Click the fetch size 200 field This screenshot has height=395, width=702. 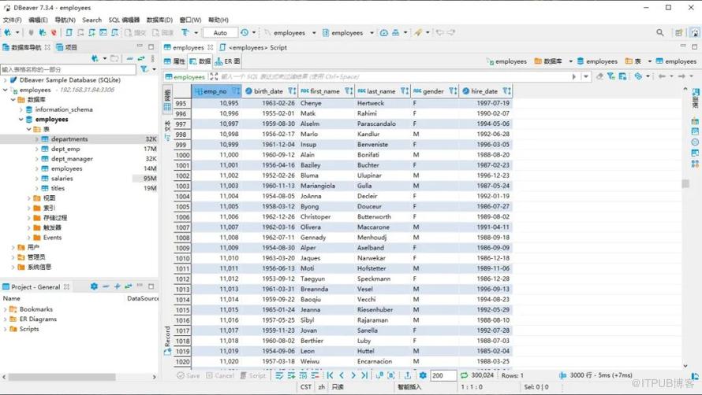pos(442,375)
